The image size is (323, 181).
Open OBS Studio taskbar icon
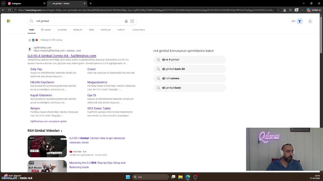(x=195, y=177)
